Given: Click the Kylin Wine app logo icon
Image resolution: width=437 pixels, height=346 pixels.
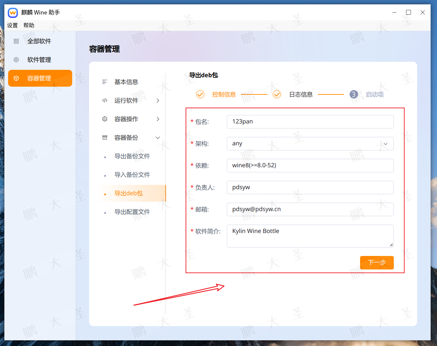Looking at the screenshot, I should click(x=13, y=13).
